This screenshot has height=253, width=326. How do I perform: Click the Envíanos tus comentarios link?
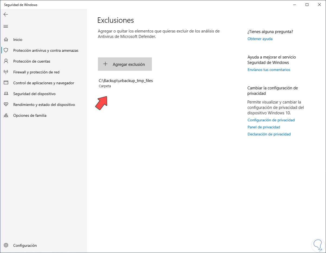[x=269, y=70]
